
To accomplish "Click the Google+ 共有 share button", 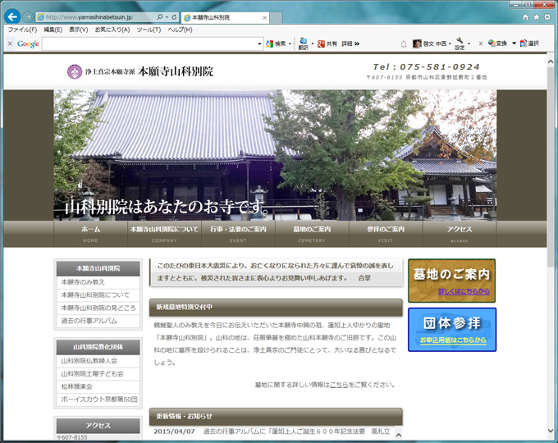I will 327,43.
